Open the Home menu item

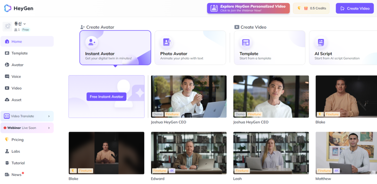point(27,41)
